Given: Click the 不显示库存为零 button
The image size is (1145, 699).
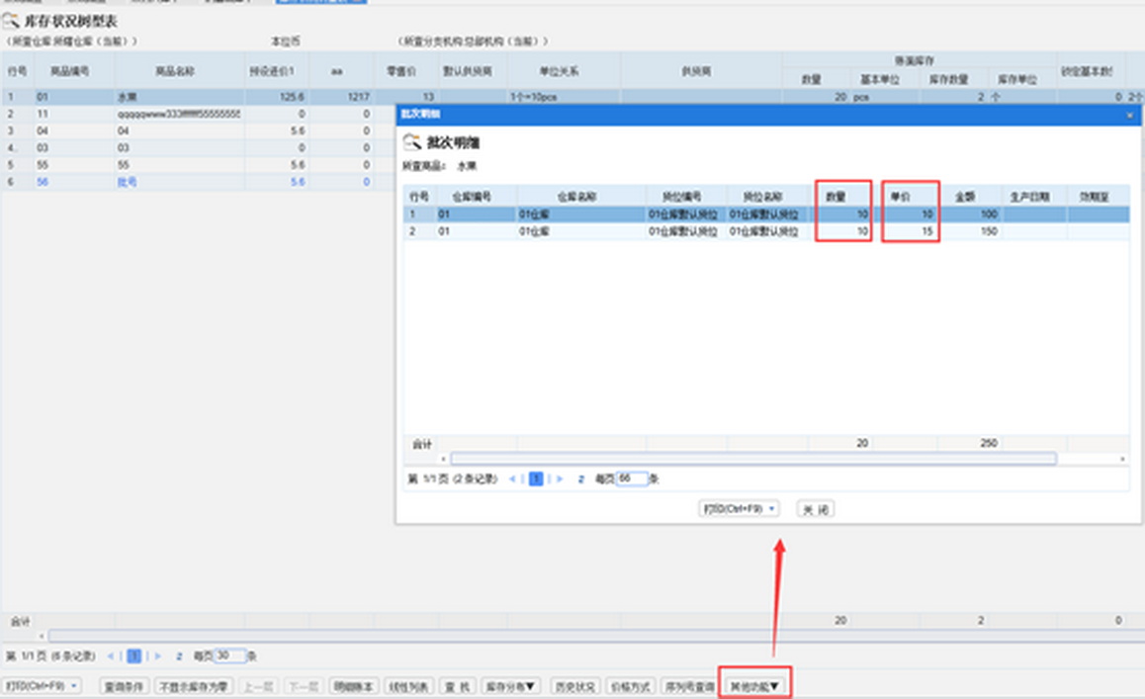Looking at the screenshot, I should click(x=194, y=685).
